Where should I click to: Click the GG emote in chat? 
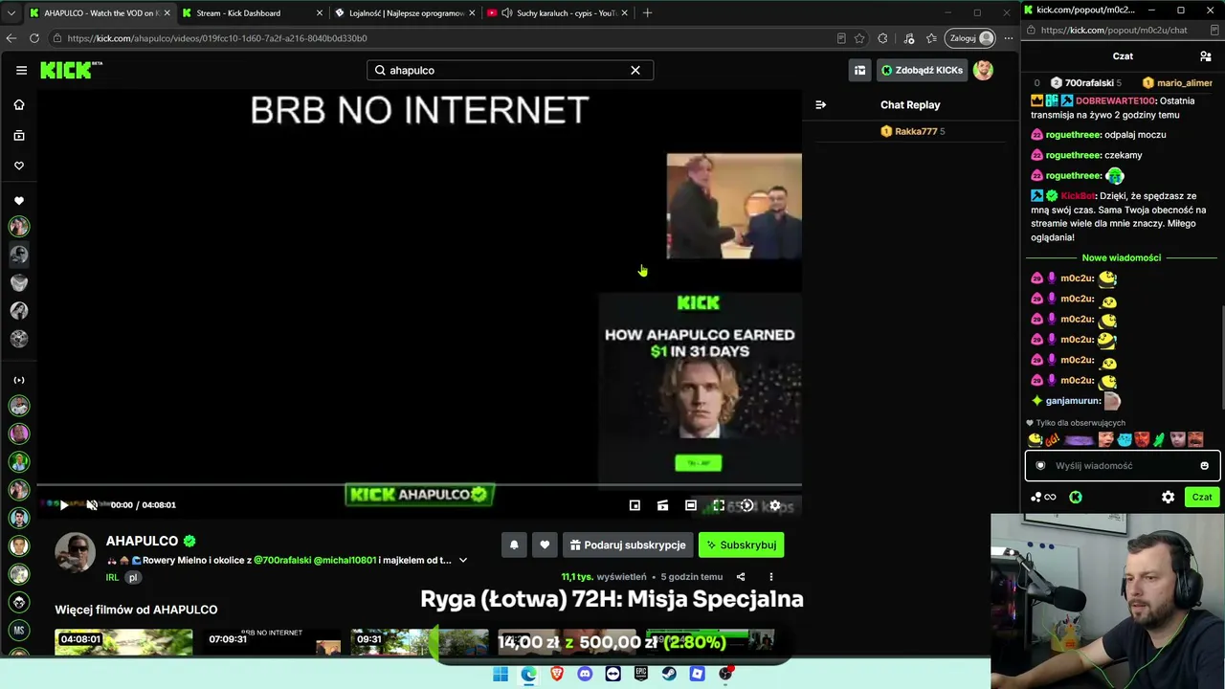click(x=1053, y=440)
